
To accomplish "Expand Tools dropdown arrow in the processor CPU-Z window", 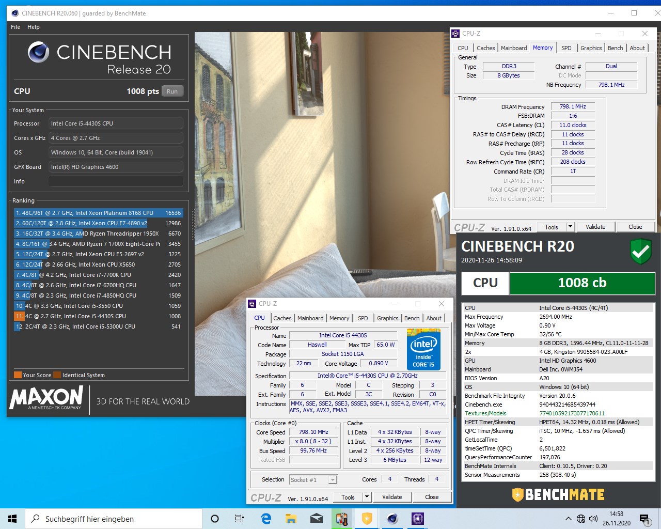I will click(367, 497).
